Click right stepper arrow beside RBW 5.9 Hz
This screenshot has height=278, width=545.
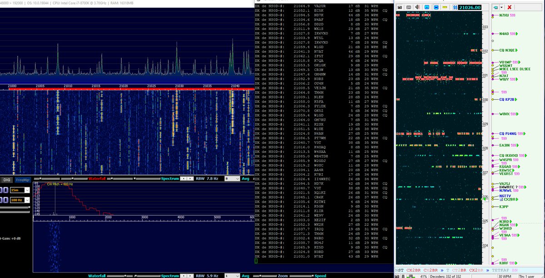click(190, 275)
